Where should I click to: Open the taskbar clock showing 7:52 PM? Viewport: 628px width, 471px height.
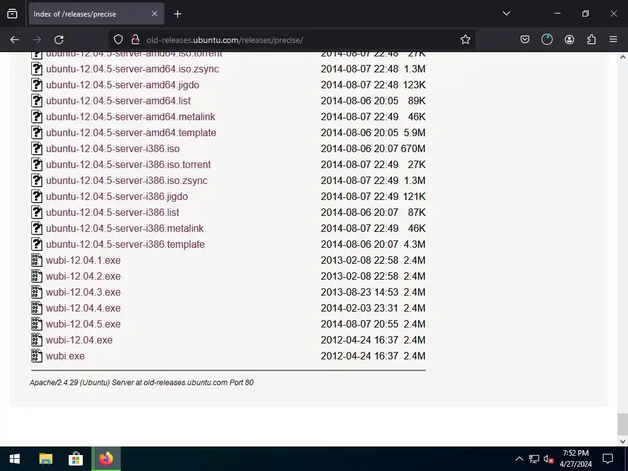coord(575,459)
